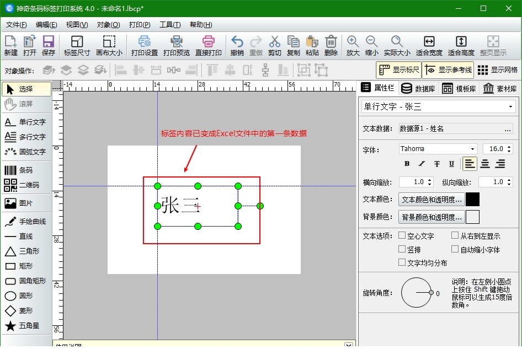
Task: Switch to the 数据库 database tab
Action: pos(418,88)
